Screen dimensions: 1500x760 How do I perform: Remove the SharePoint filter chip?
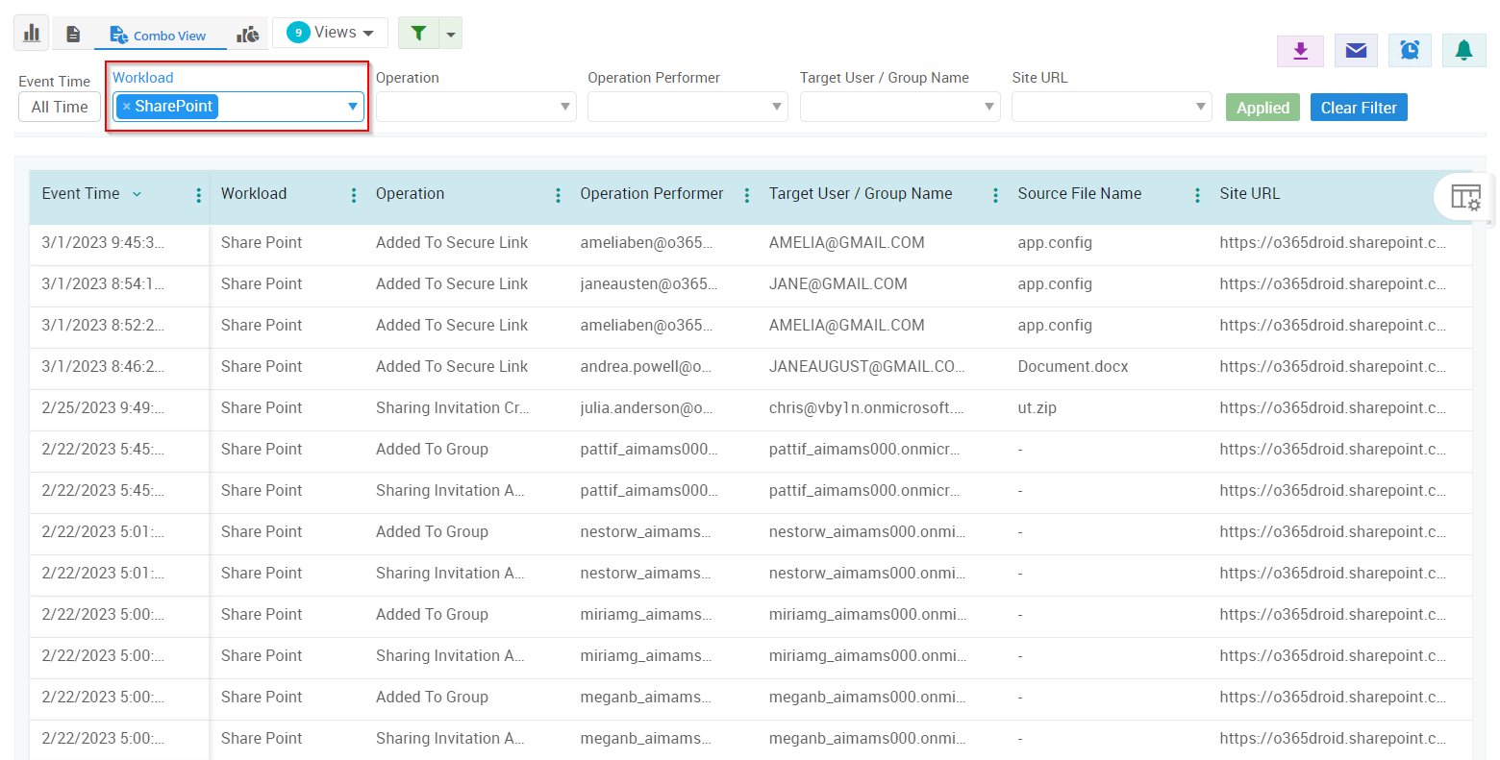[126, 107]
